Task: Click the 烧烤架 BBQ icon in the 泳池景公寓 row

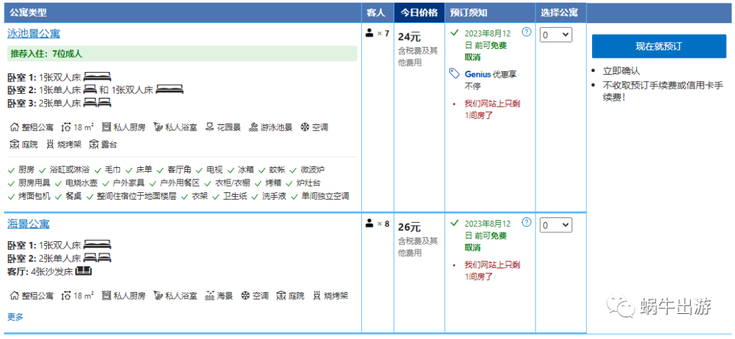Action: click(50, 145)
